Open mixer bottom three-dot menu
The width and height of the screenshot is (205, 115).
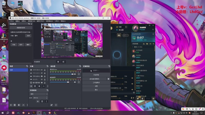coord(56,105)
